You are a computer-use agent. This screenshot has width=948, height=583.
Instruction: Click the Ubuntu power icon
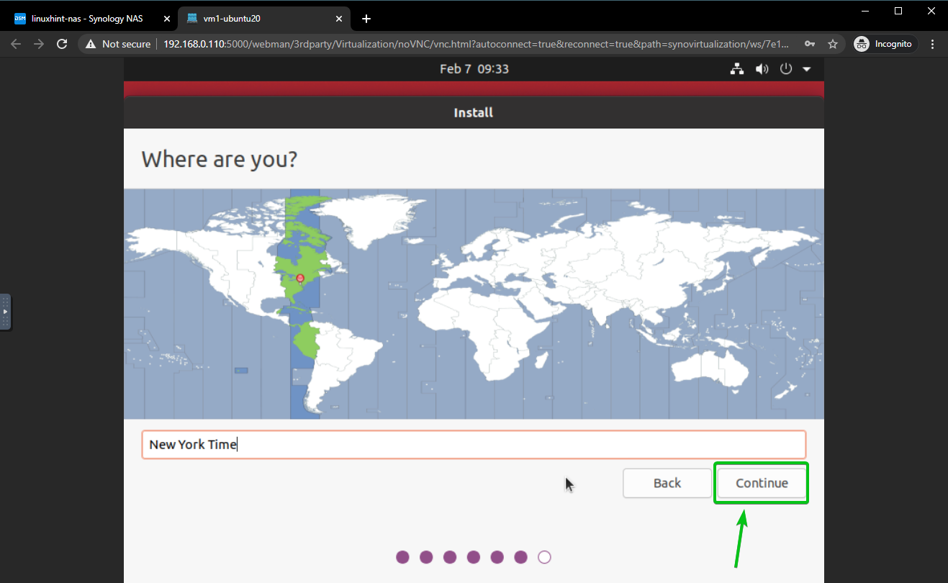pos(786,69)
